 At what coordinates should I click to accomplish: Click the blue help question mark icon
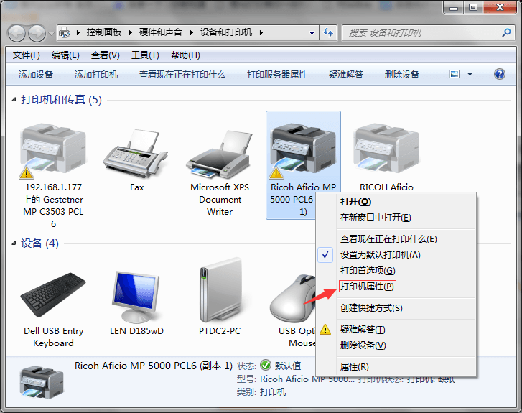(500, 74)
